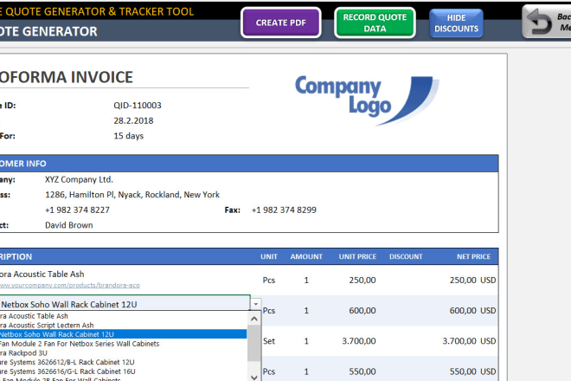Click the HIDE DISCOUNTS button
The image size is (571, 381).
point(456,23)
